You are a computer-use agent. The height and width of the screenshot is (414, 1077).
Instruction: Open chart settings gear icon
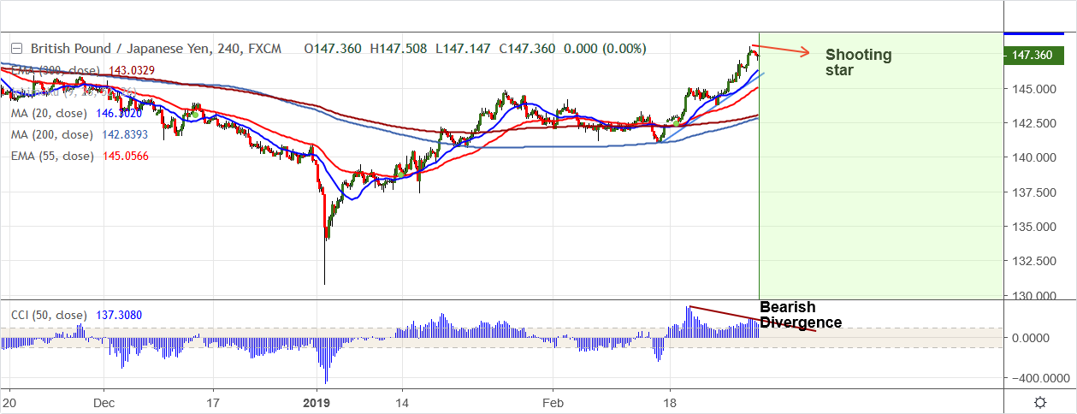coord(1039,402)
